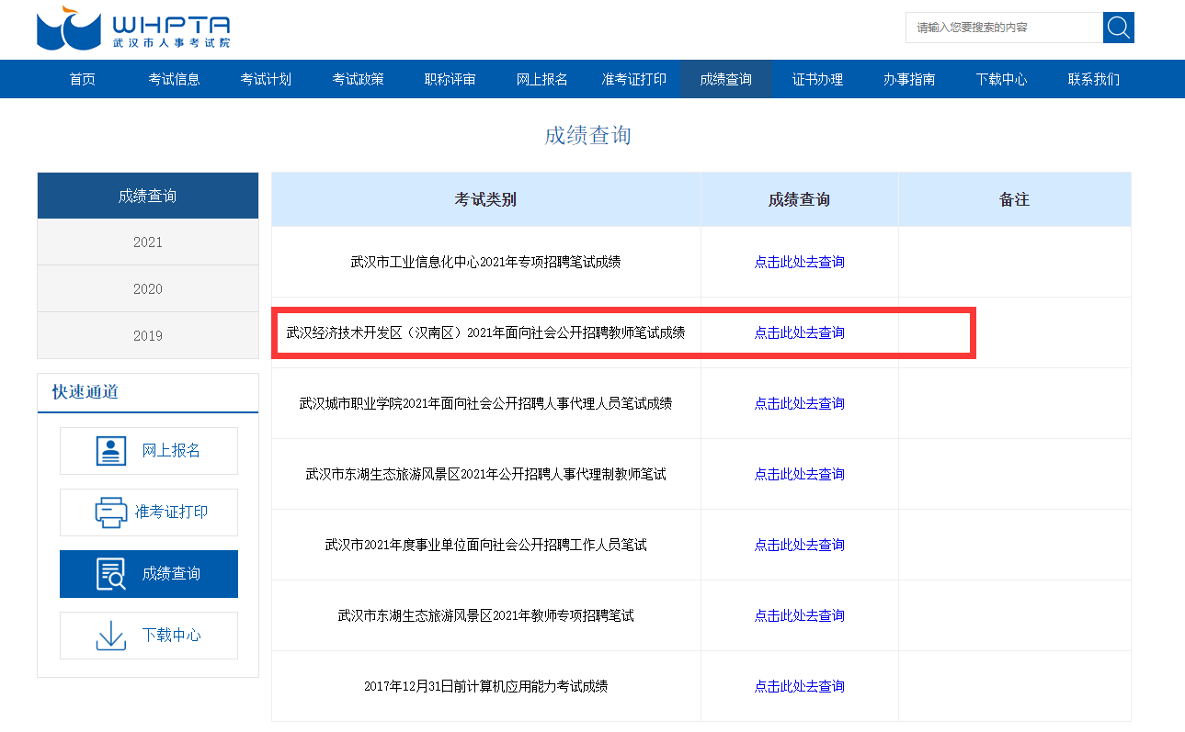This screenshot has width=1185, height=732.
Task: Open 网上报名 in the navigation bar
Action: point(542,79)
